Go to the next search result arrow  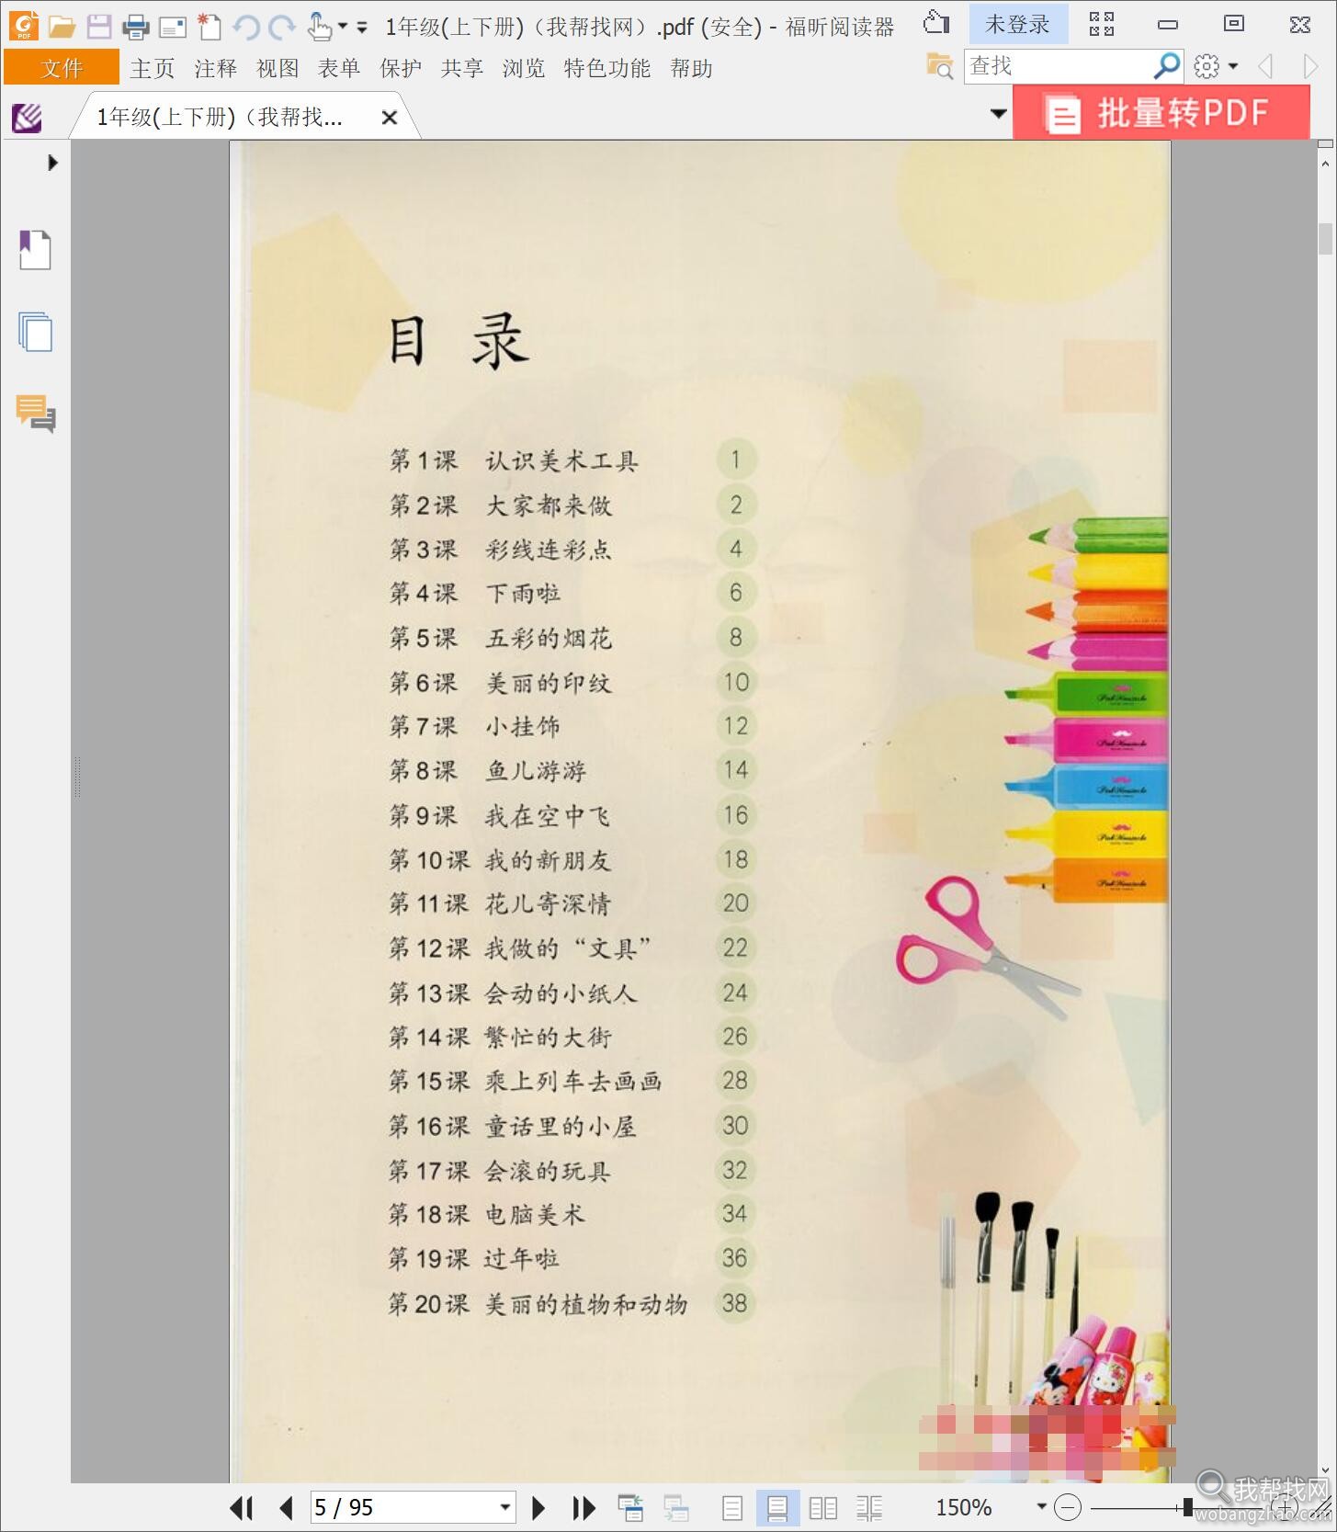coord(1310,66)
